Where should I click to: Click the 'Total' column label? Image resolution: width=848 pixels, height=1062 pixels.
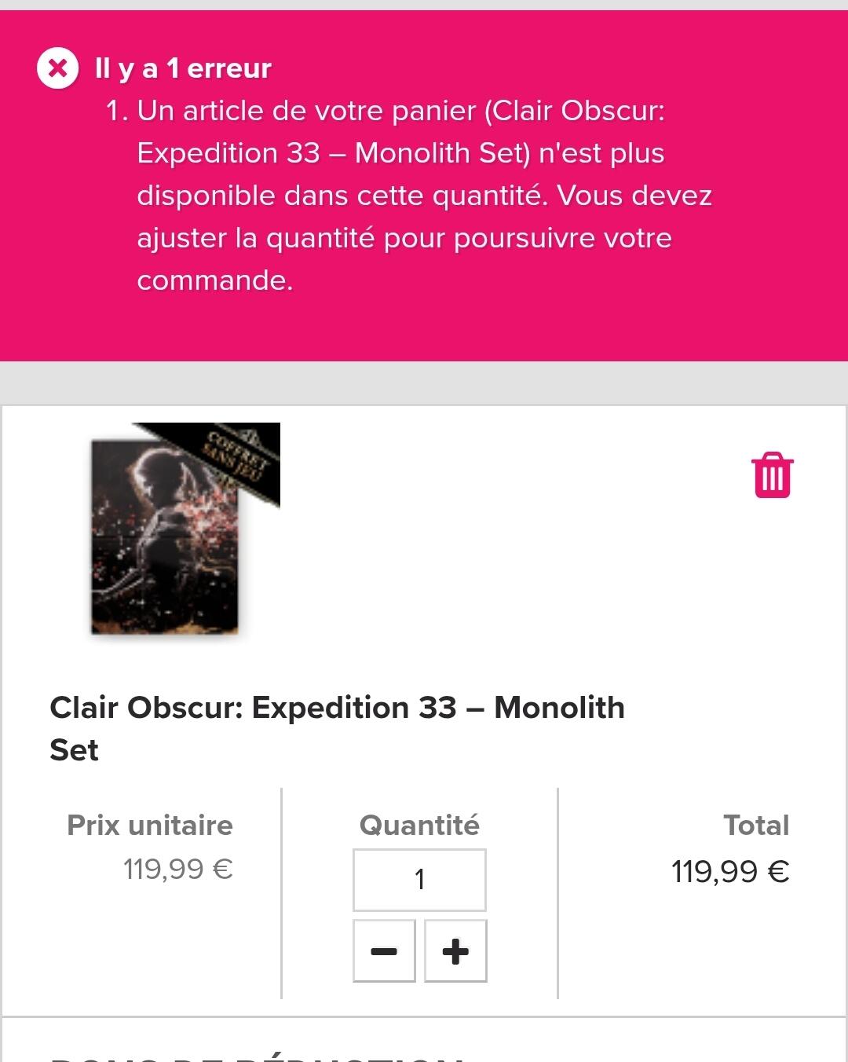[x=756, y=825]
